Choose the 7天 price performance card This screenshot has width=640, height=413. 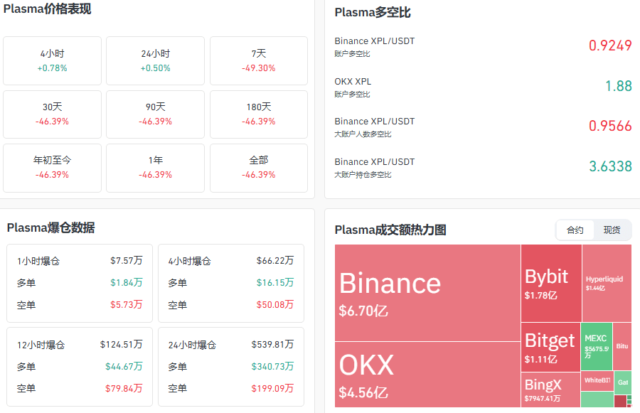point(258,60)
